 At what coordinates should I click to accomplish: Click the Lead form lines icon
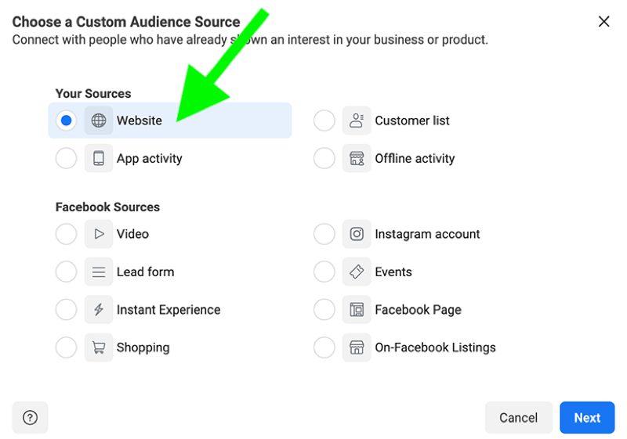99,272
